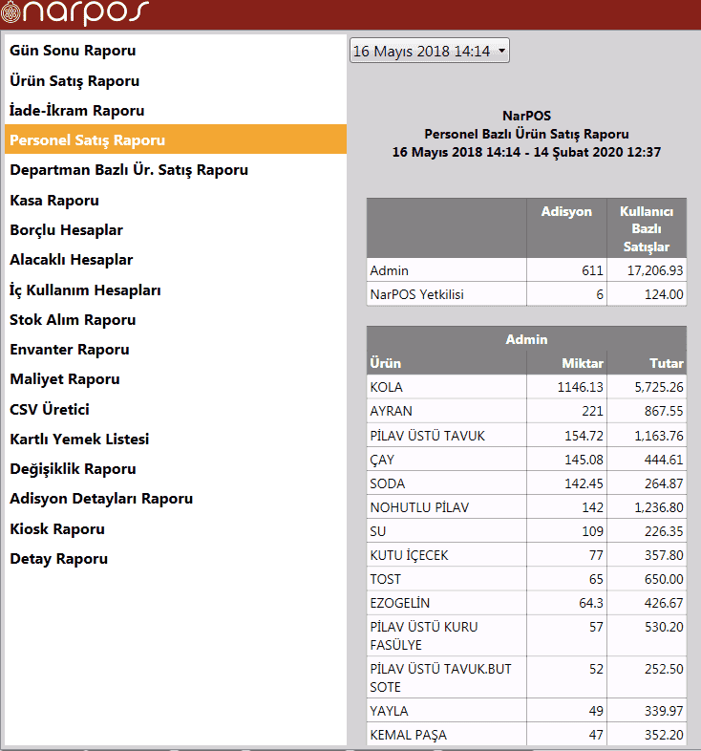
Task: Open Gün Sonu Raporu
Action: [73, 51]
